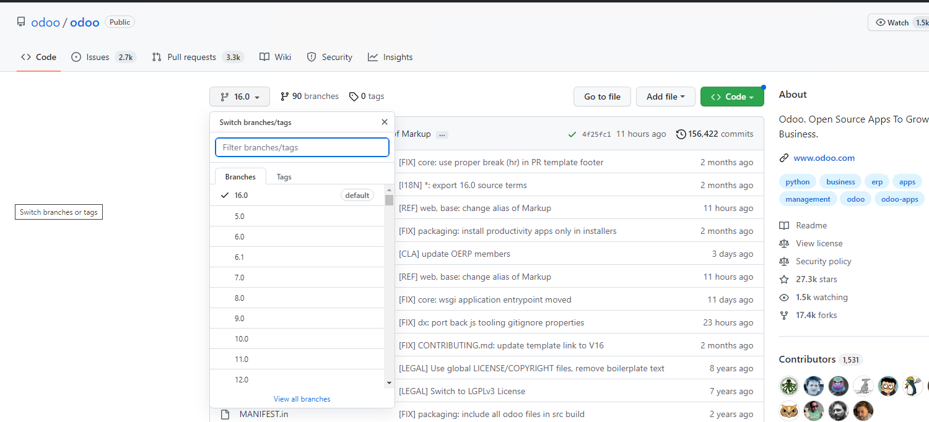Click the link icon beside www.odoo.com
This screenshot has height=422, width=929.
click(x=784, y=158)
